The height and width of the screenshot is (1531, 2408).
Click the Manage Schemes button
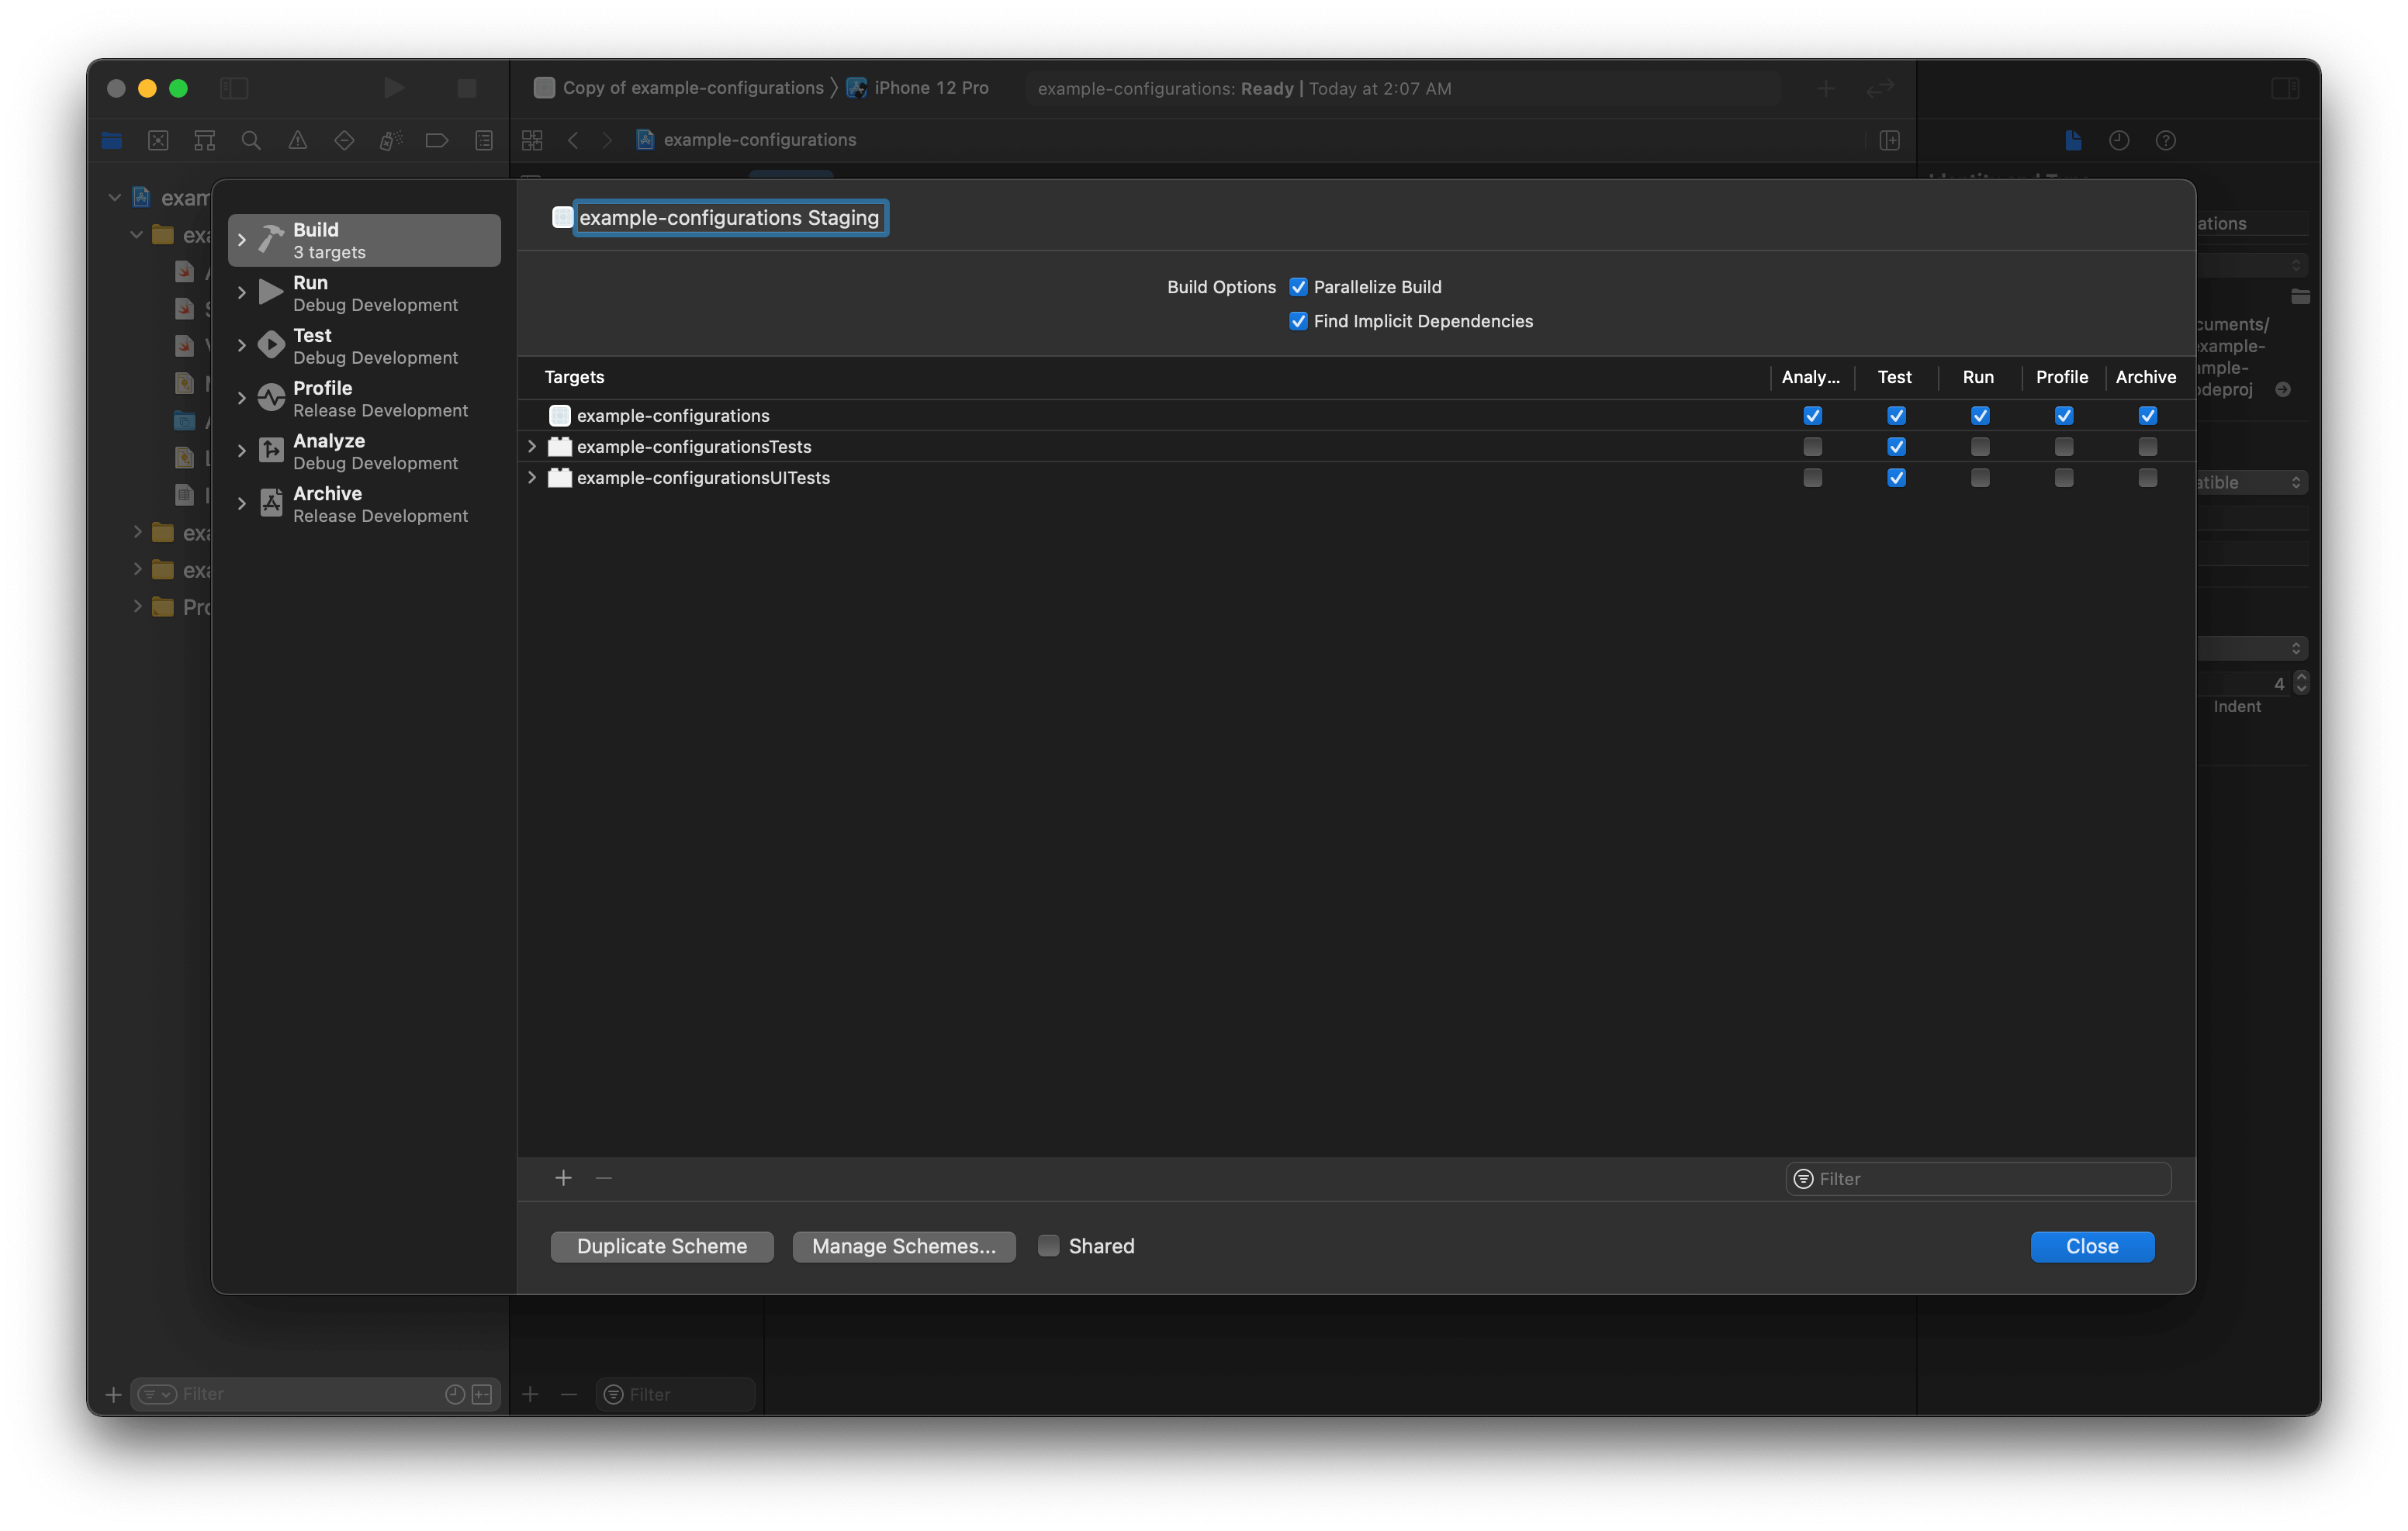coord(903,1246)
